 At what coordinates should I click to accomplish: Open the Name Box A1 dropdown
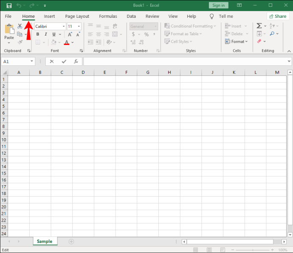coord(32,61)
